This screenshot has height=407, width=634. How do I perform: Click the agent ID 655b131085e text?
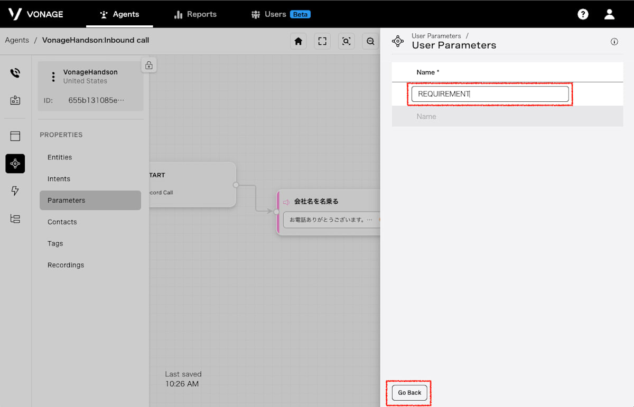pyautogui.click(x=96, y=100)
